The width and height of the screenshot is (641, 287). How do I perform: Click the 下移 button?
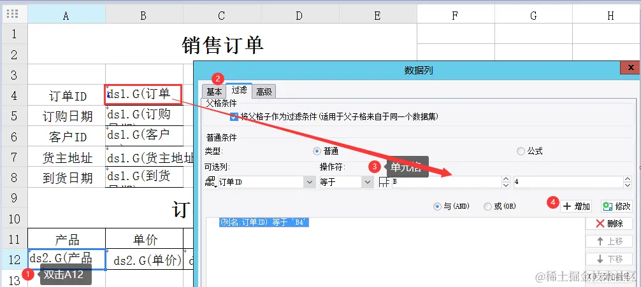(609, 259)
